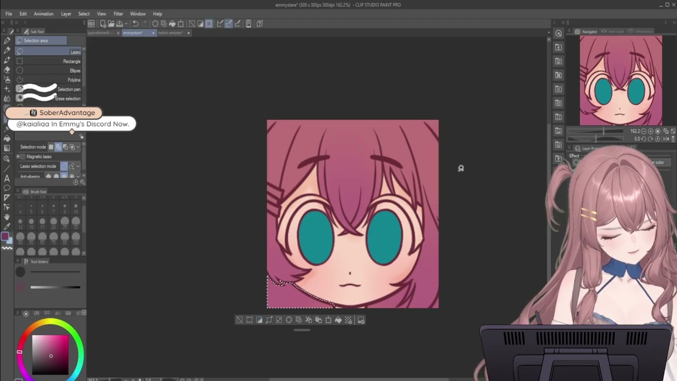
Task: Click the Clear icon in command bar
Action: tap(155, 23)
